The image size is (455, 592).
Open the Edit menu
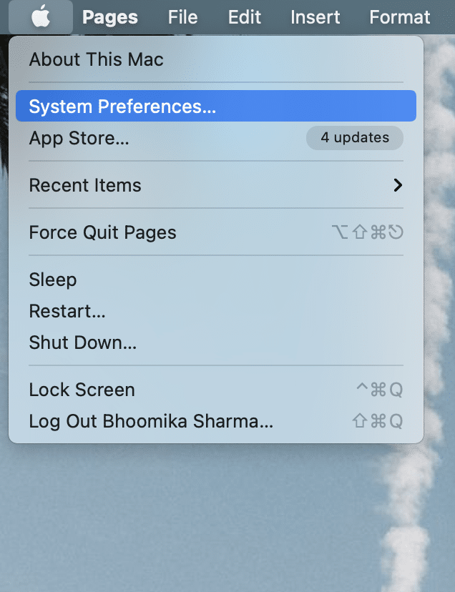tap(244, 17)
